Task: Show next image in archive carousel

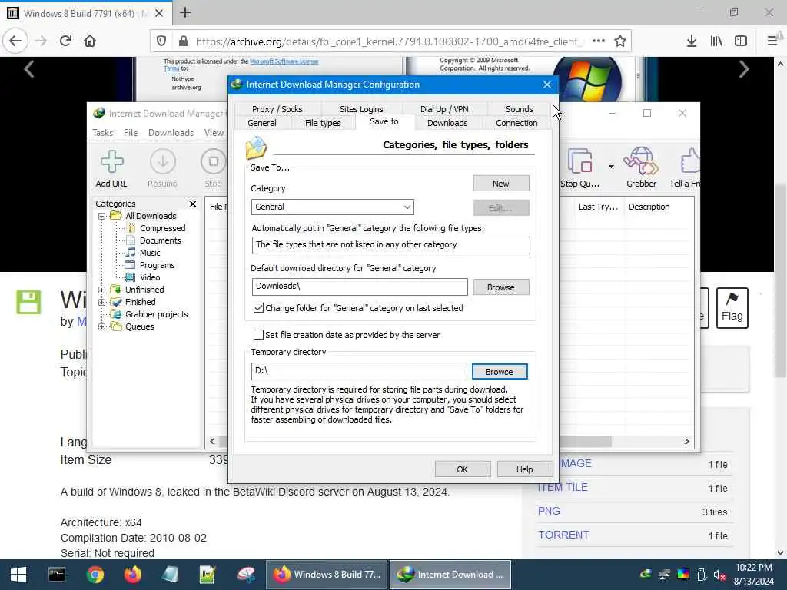Action: point(744,69)
